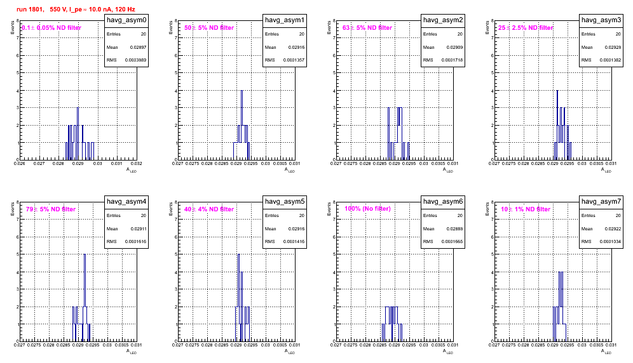The image size is (633, 363).
Task: Click the '50± 5% ND filter' label
Action: (209, 28)
